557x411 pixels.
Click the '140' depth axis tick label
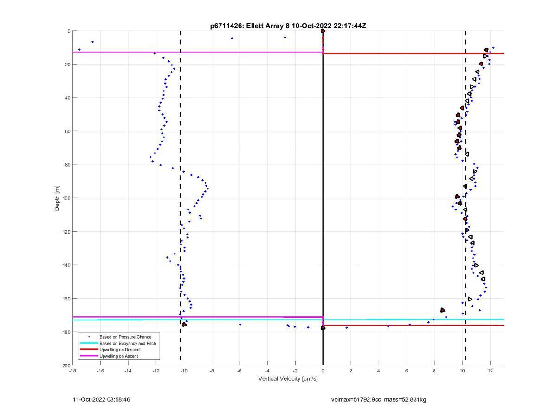[x=66, y=265]
